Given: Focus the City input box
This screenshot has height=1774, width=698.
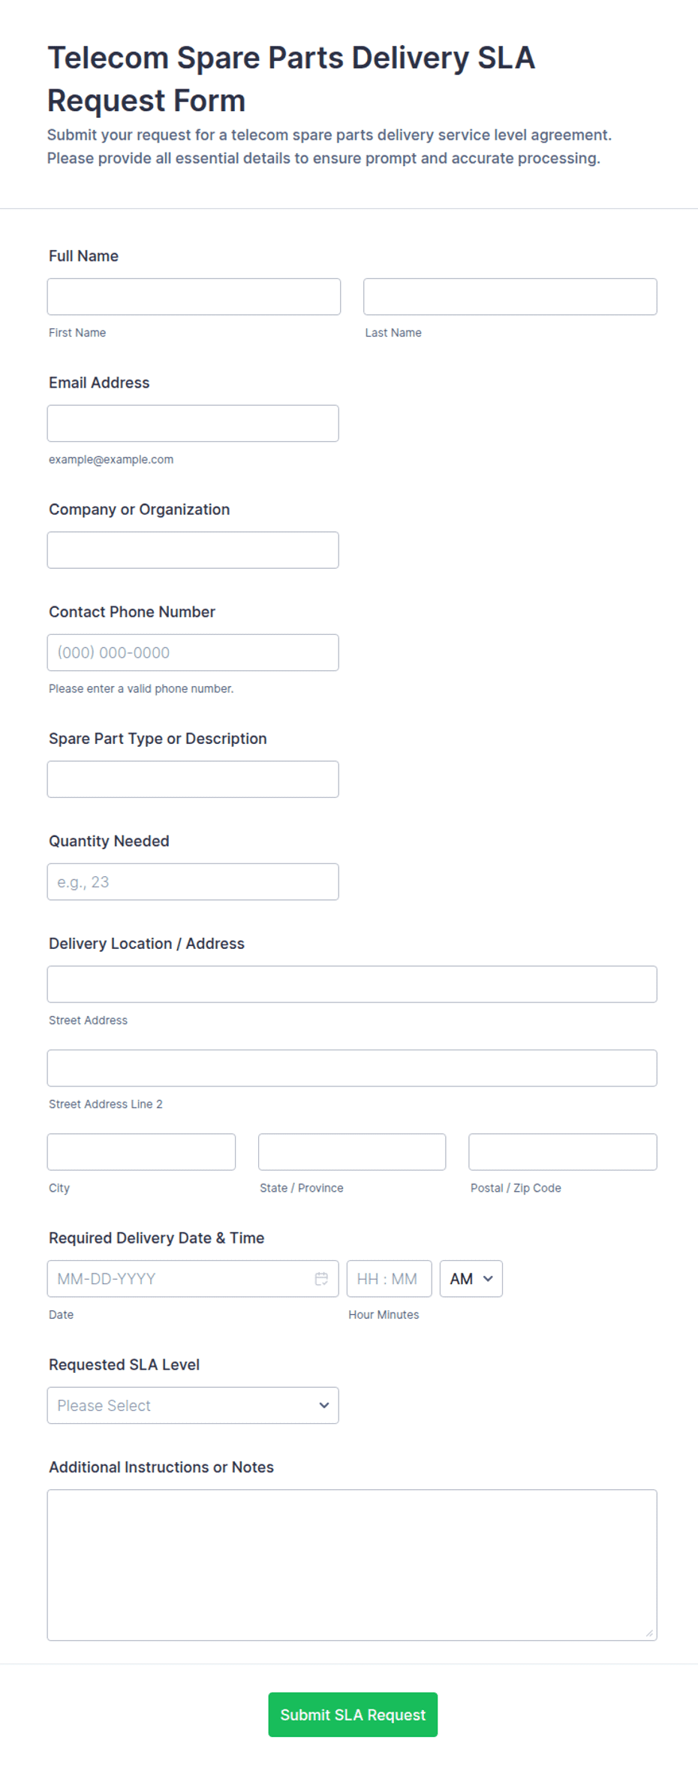Looking at the screenshot, I should [x=141, y=1152].
